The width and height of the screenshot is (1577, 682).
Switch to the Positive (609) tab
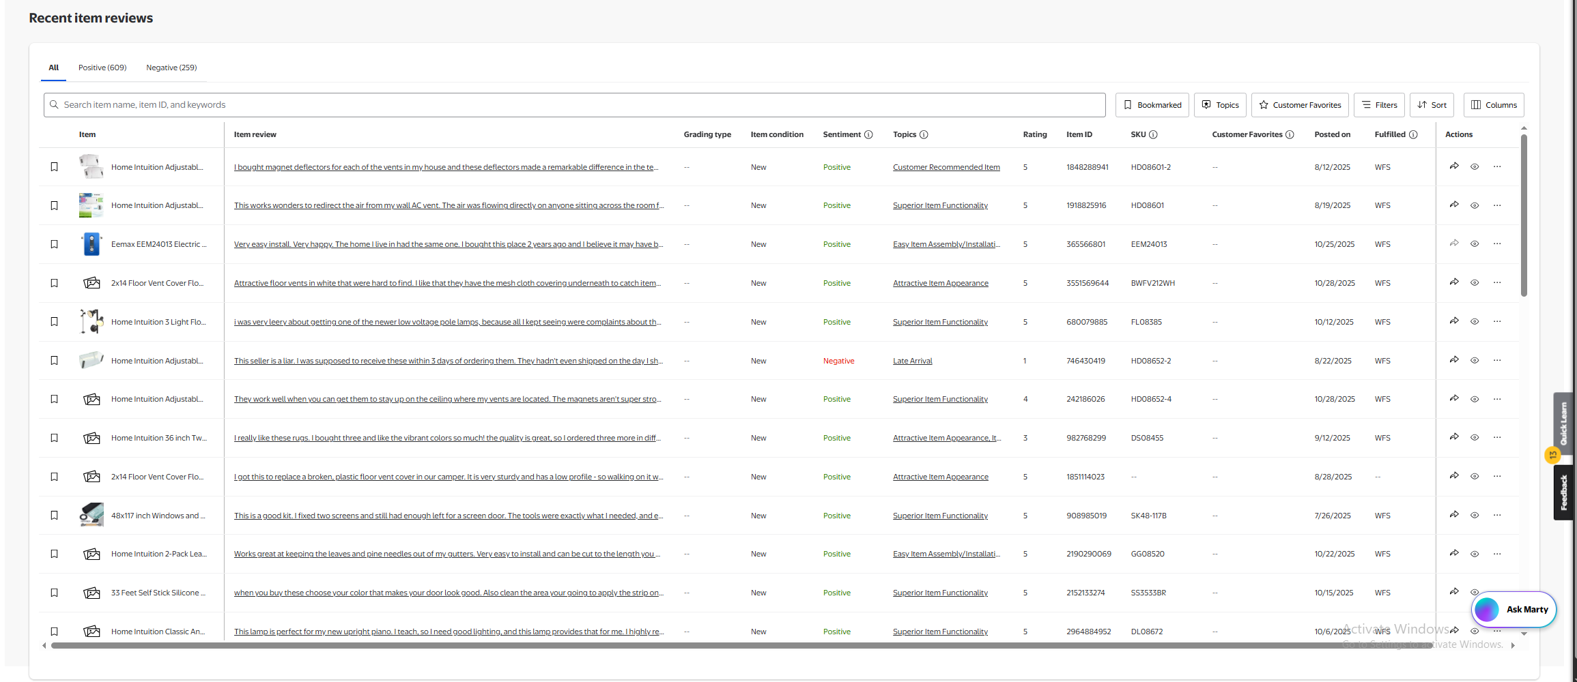click(x=102, y=68)
